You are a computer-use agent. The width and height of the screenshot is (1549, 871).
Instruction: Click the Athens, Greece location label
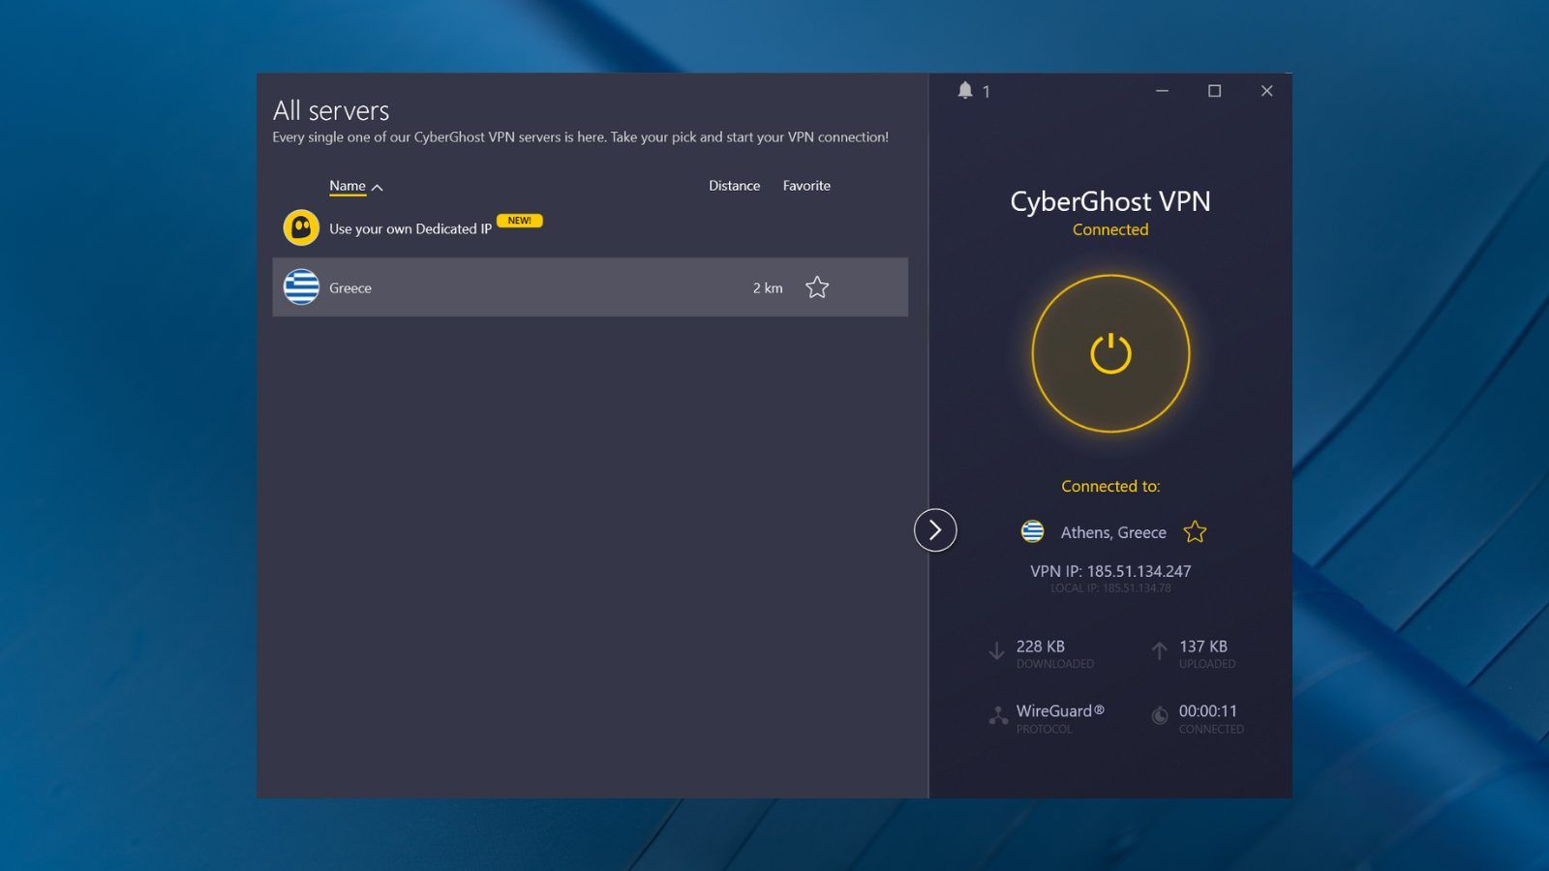click(1113, 532)
